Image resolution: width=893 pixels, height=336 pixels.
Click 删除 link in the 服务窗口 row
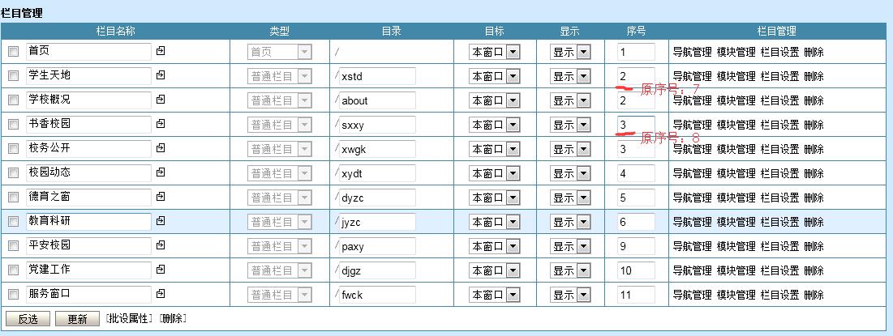point(814,295)
